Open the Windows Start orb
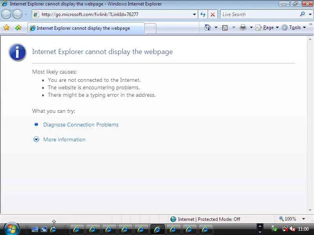 pos(11,229)
